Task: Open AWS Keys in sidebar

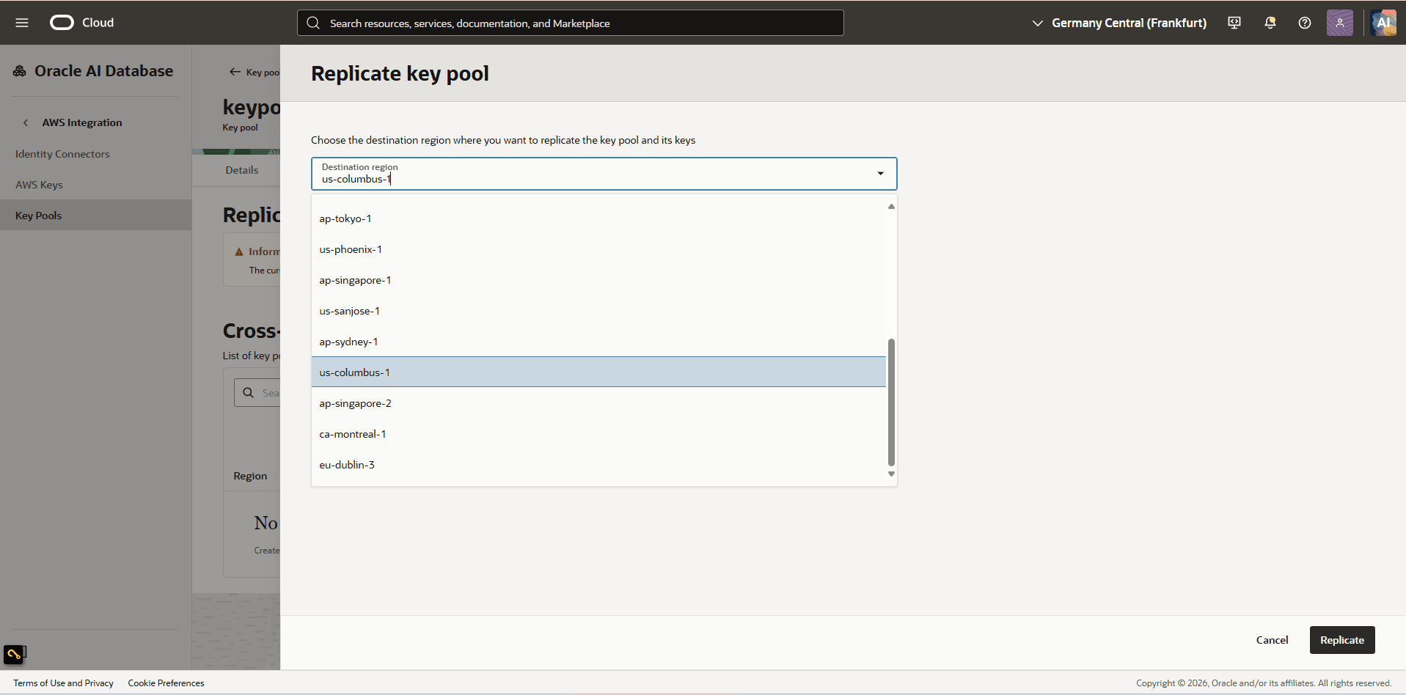Action: pos(39,185)
